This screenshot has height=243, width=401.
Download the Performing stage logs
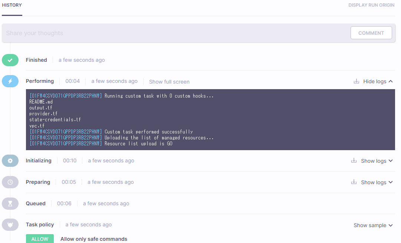pyautogui.click(x=356, y=81)
